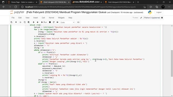Save the notebook with the save icon
Image resolution: width=173 pixels, height=97 pixels.
(x=11, y=22)
